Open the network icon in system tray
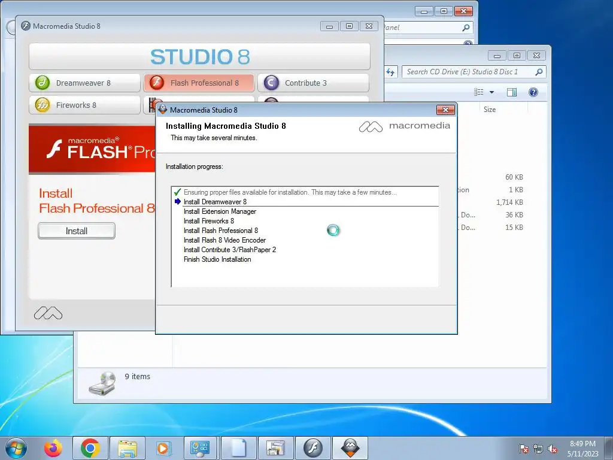Viewport: 613px width, 460px height. point(538,449)
